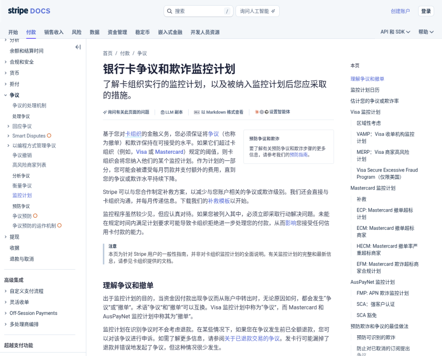The height and width of the screenshot is (356, 442).
Task: Click the 首页 breadcrumb link
Action: point(107,53)
